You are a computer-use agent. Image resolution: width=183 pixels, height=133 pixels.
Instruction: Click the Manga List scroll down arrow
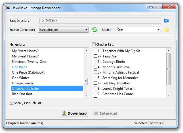click(x=86, y=95)
